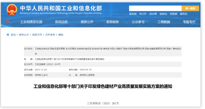Select 政务公开 in navigation menu
Image resolution: width=205 pixels, height=109 pixels.
(x=87, y=22)
